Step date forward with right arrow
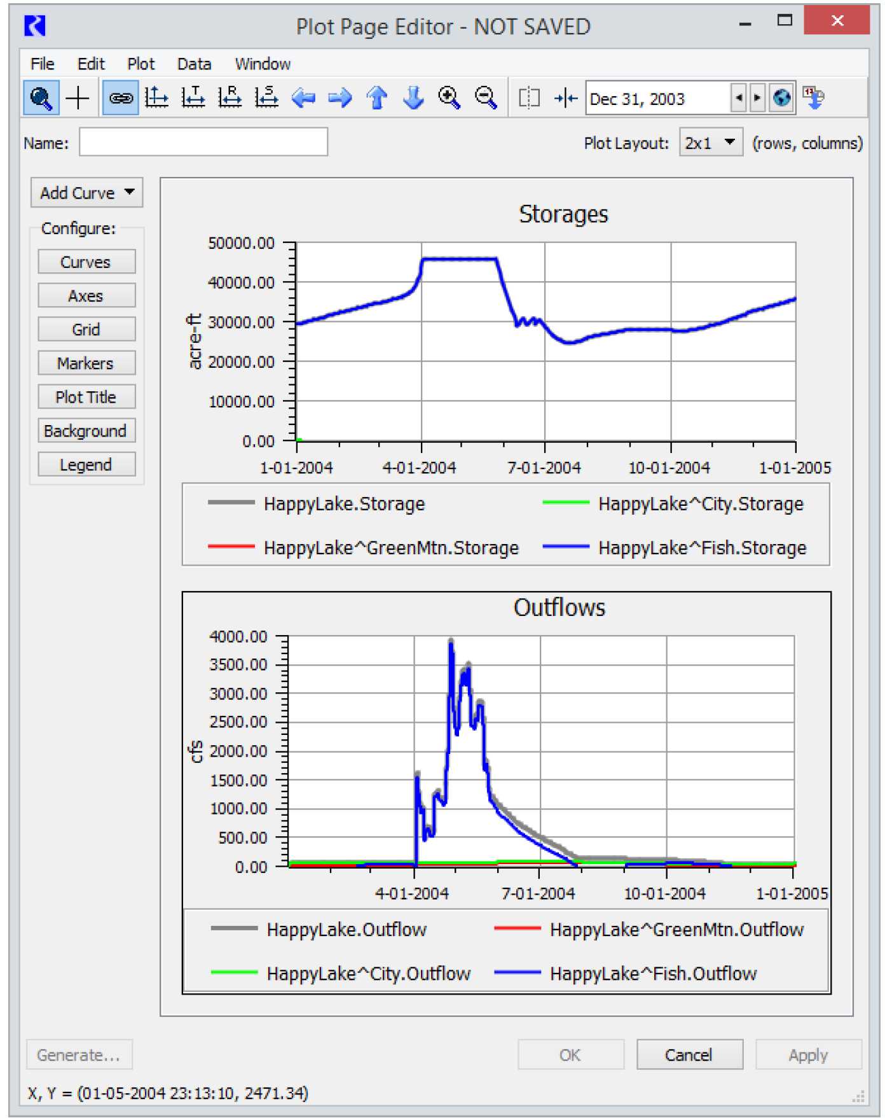 pyautogui.click(x=757, y=99)
